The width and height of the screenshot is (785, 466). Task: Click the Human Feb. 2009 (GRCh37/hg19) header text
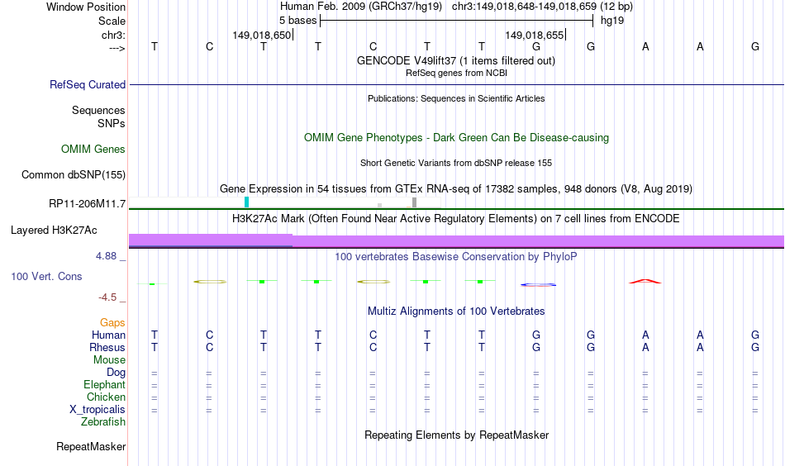[x=361, y=7]
